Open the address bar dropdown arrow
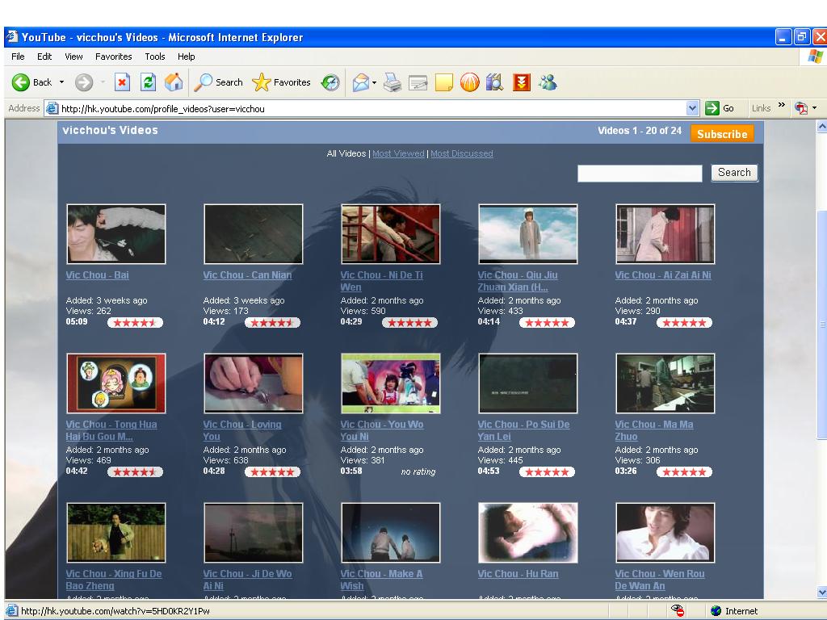 (692, 108)
